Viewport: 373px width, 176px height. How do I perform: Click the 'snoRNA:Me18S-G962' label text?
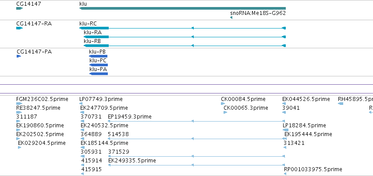pyautogui.click(x=258, y=13)
